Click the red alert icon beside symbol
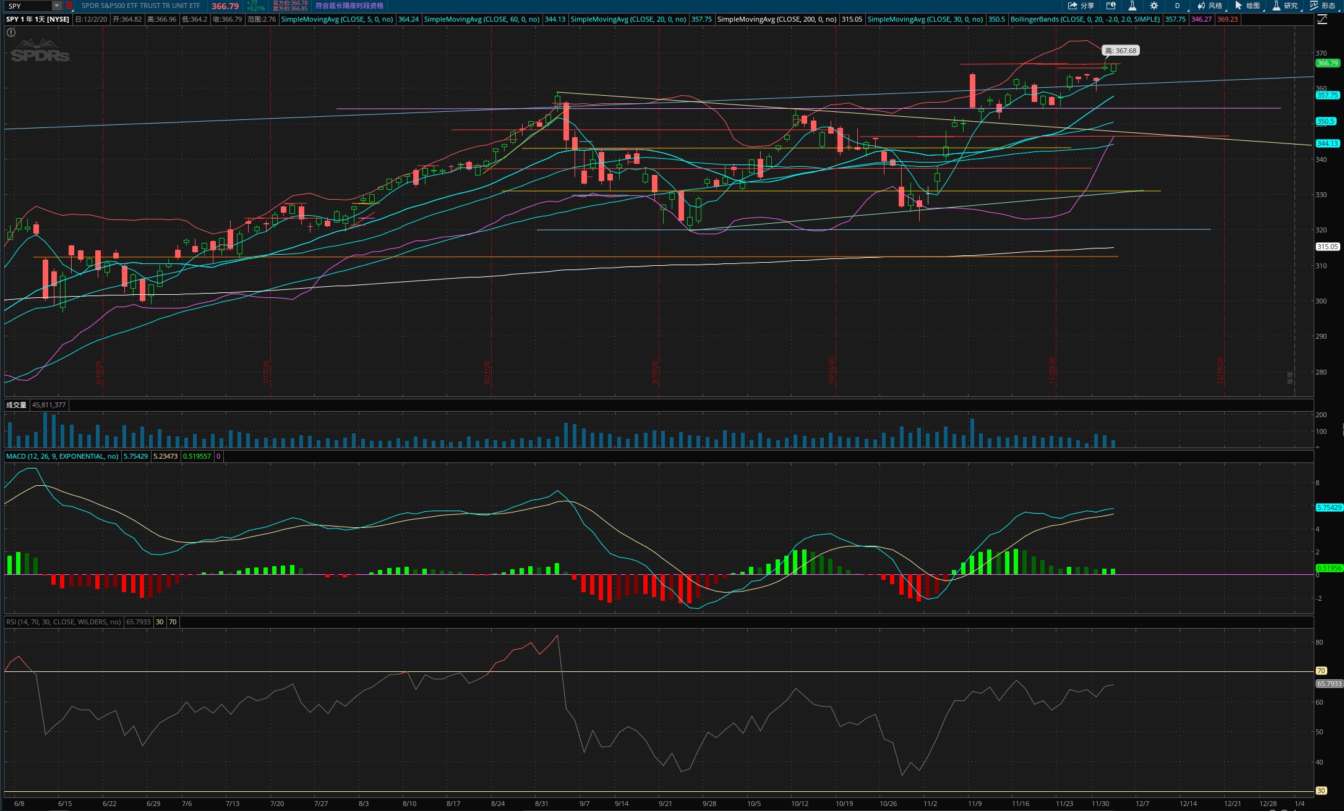This screenshot has height=811, width=1344. click(69, 6)
